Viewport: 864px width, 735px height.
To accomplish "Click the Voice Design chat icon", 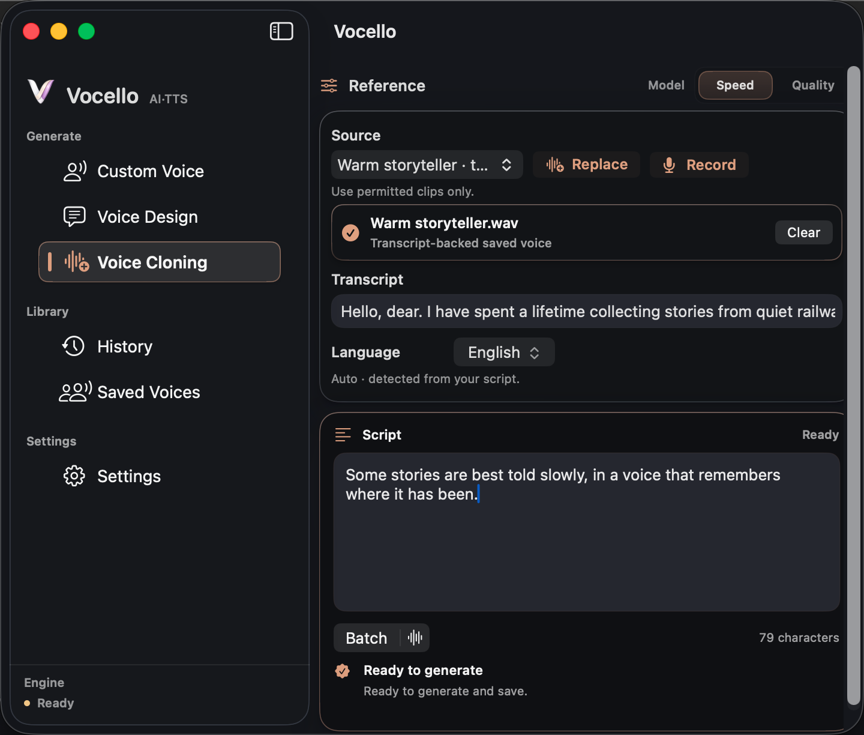I will click(74, 217).
